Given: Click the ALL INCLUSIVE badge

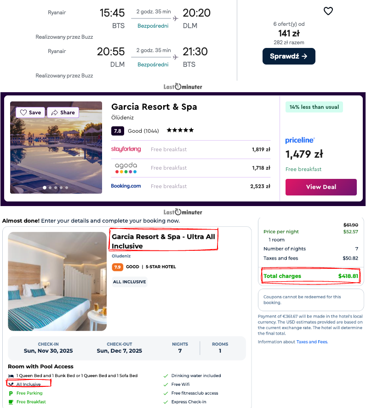Looking at the screenshot, I should (x=129, y=282).
